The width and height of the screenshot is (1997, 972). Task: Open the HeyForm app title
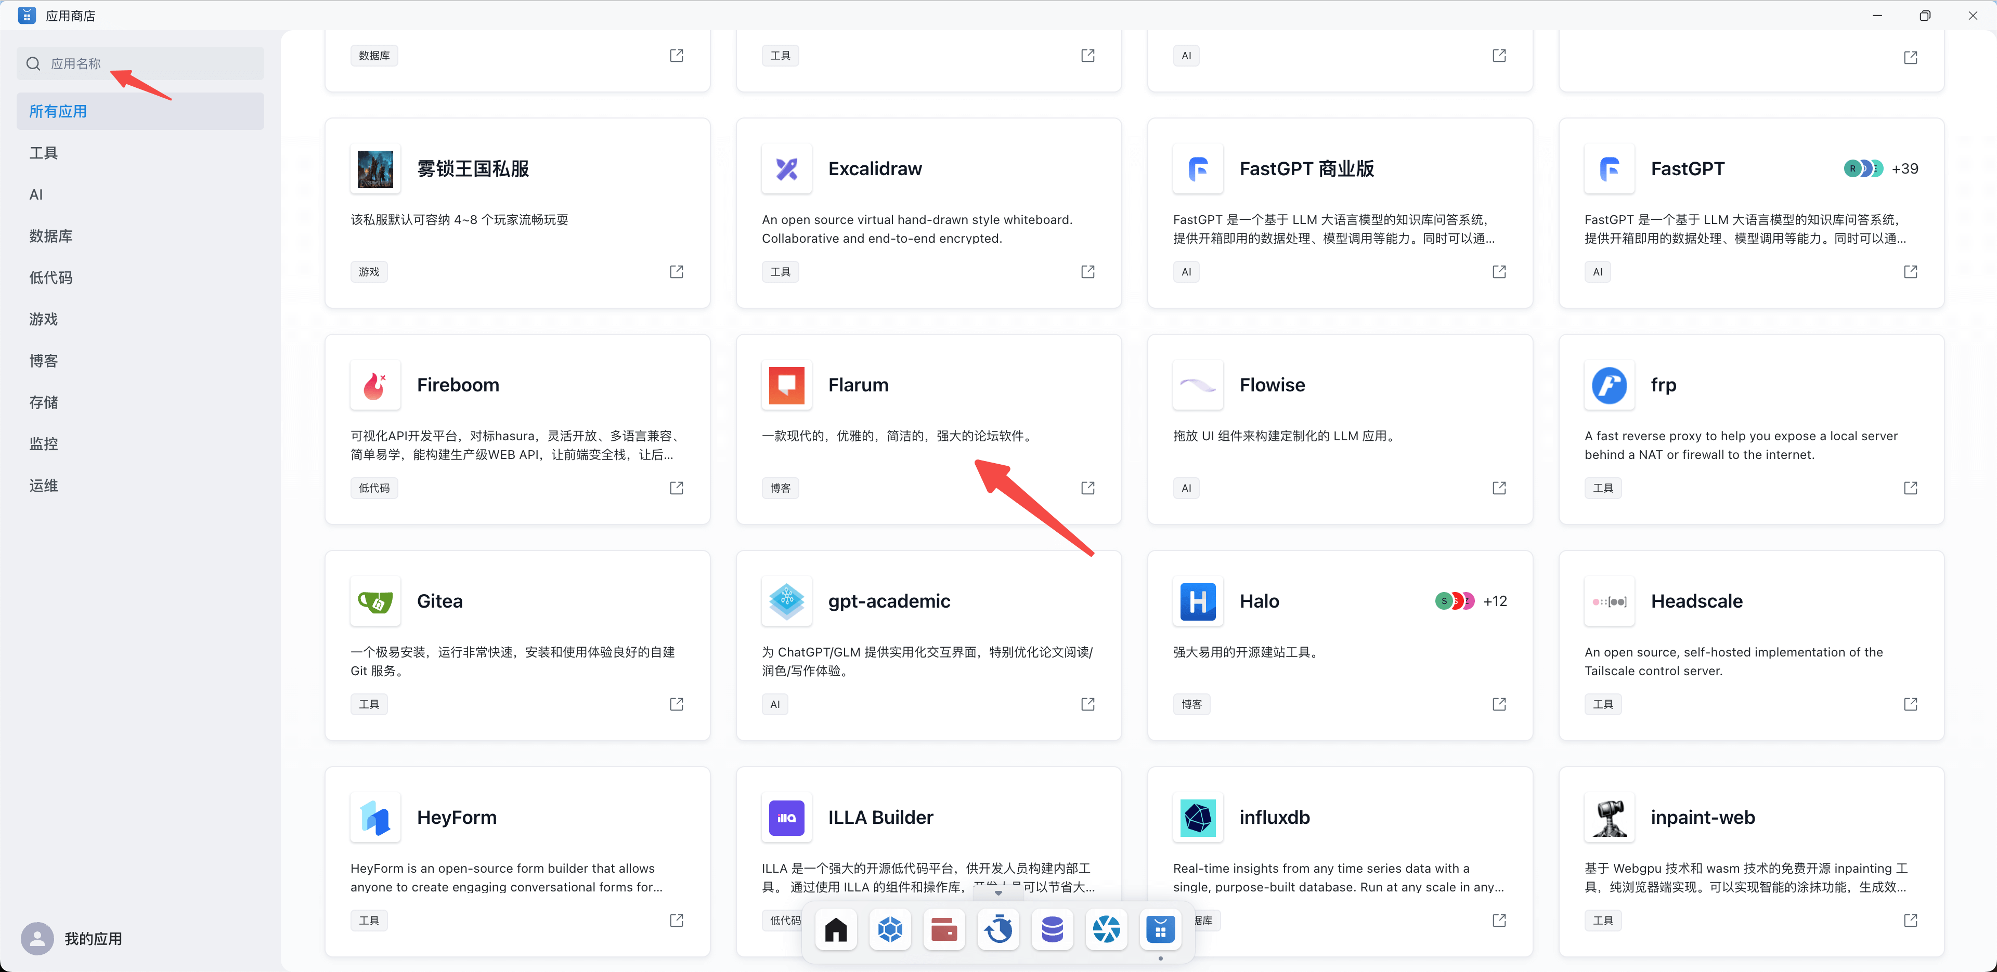[x=457, y=818]
